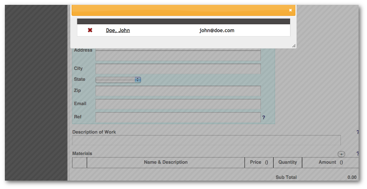Image resolution: width=367 pixels, height=189 pixels.
Task: Click into the Email input field
Action: pos(178,104)
